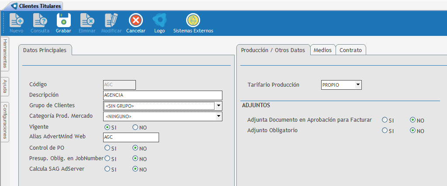Switch to the Contrato tab

point(350,50)
